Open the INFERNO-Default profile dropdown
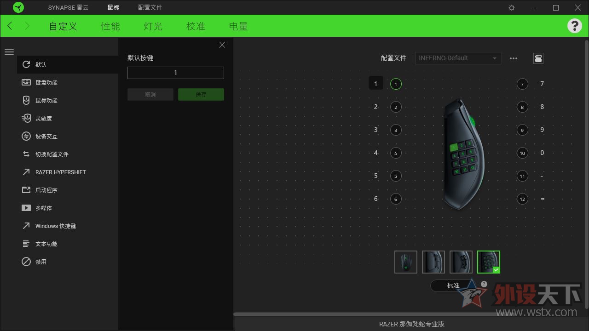This screenshot has width=589, height=331. pos(458,58)
